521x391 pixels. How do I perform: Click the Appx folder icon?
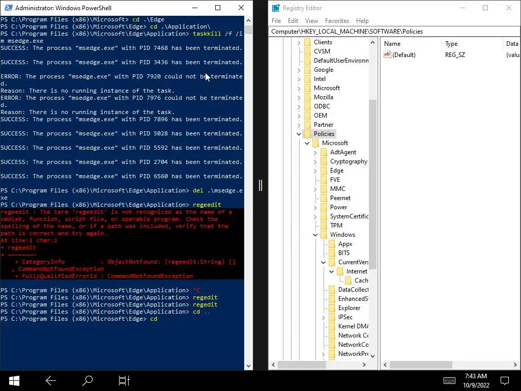[332, 244]
